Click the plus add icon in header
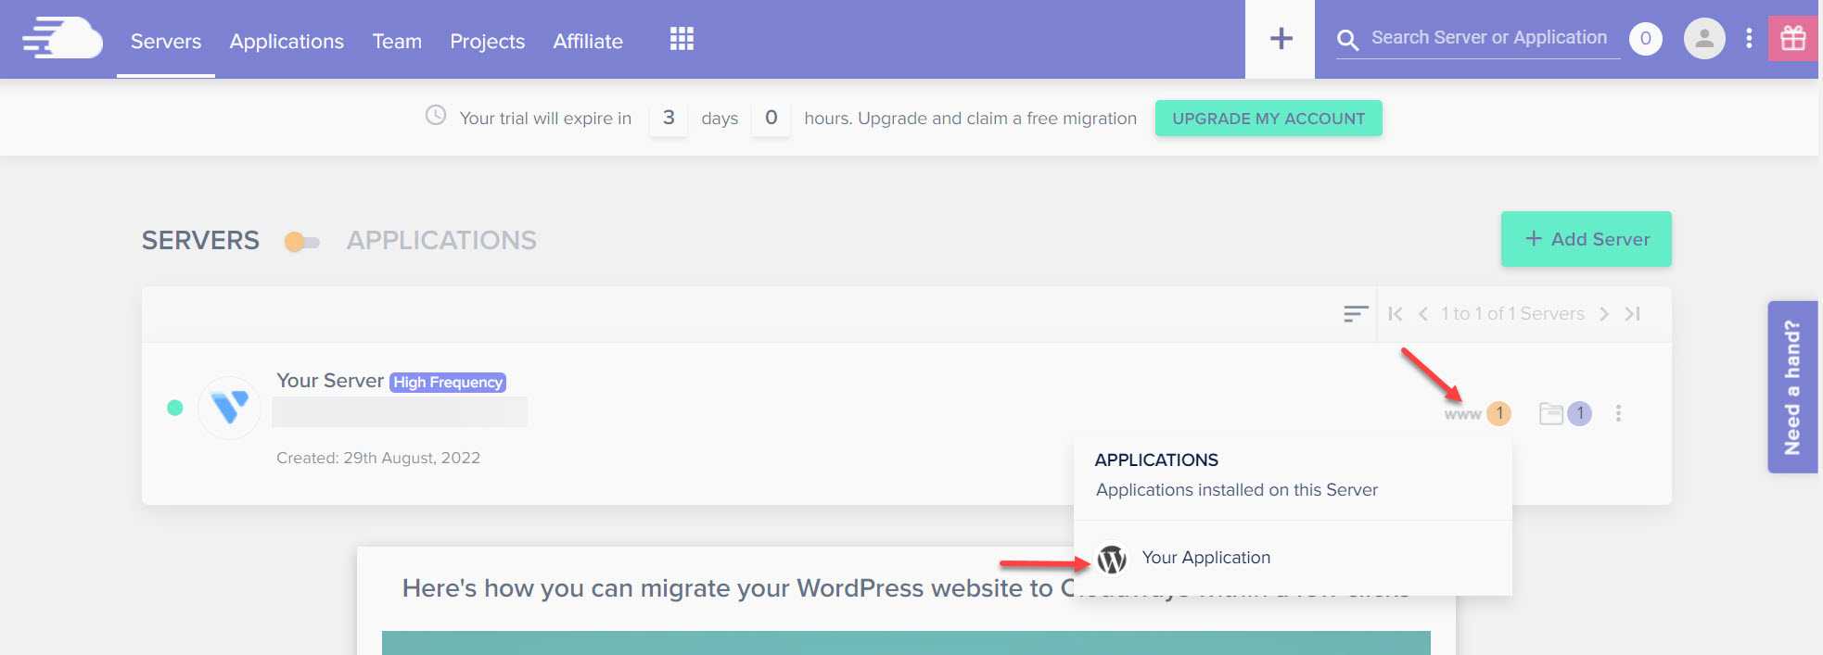 [x=1281, y=39]
